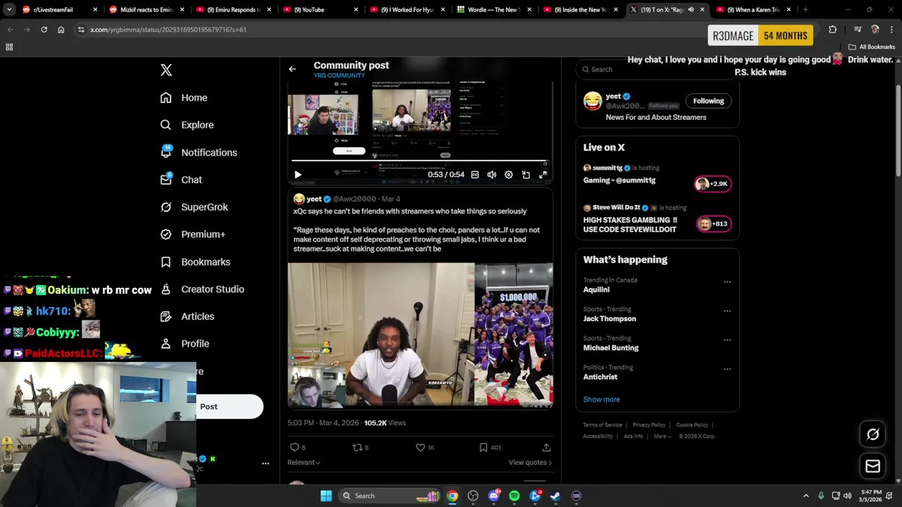Open Spotify from taskbar
Viewport: 902px width, 507px height.
click(514, 496)
